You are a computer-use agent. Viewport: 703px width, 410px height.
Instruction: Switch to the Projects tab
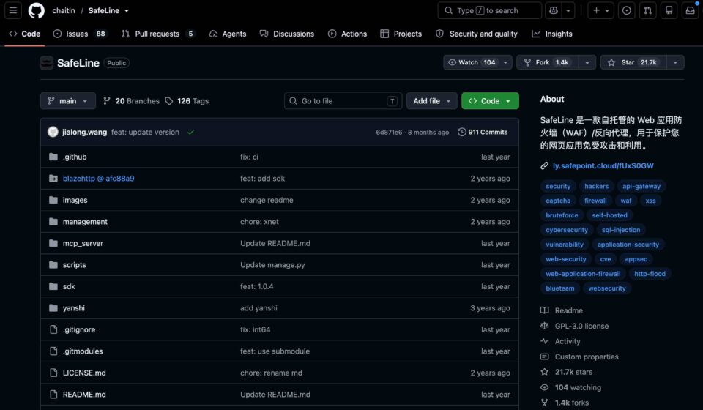pyautogui.click(x=401, y=34)
